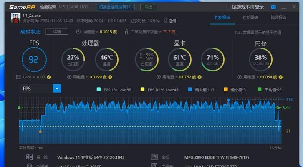Viewport: 303px width, 167px height.
Task: Click the help icon beside 0.0199 度
Action: (x=110, y=77)
